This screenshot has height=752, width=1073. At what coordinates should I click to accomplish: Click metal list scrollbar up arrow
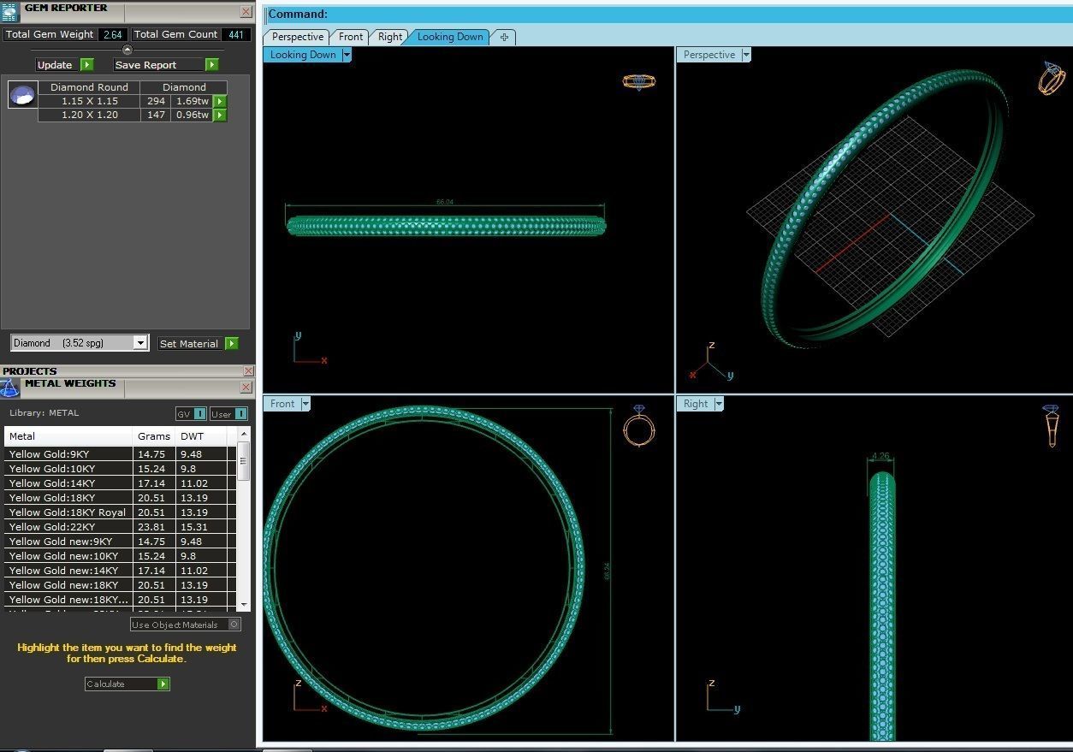coord(243,435)
